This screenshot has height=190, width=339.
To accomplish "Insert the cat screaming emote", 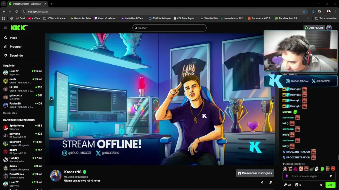I will pos(290,169).
